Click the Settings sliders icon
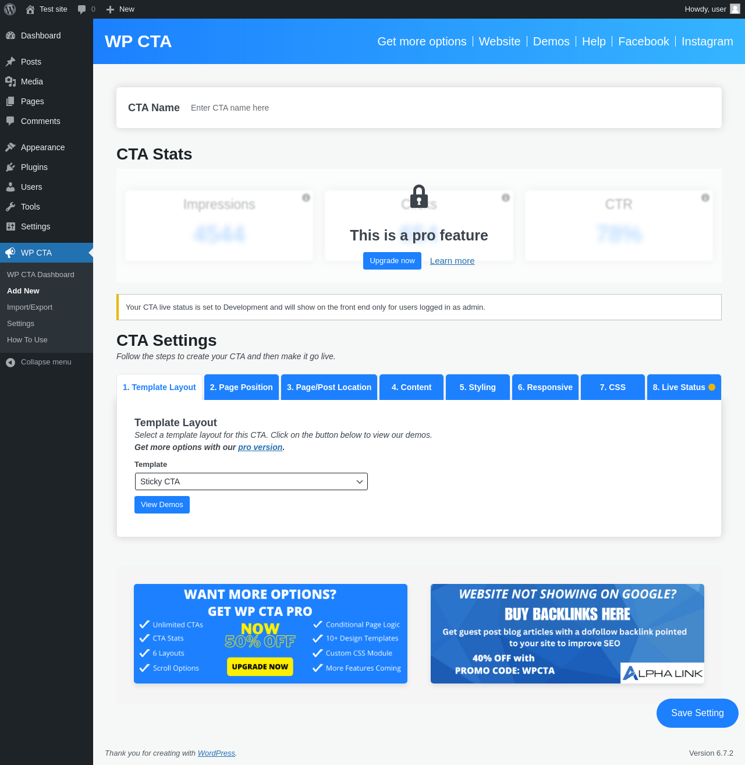This screenshot has width=745, height=765. point(10,226)
